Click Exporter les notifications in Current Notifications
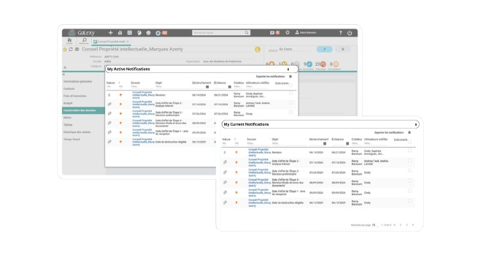486x274 pixels. click(389, 132)
